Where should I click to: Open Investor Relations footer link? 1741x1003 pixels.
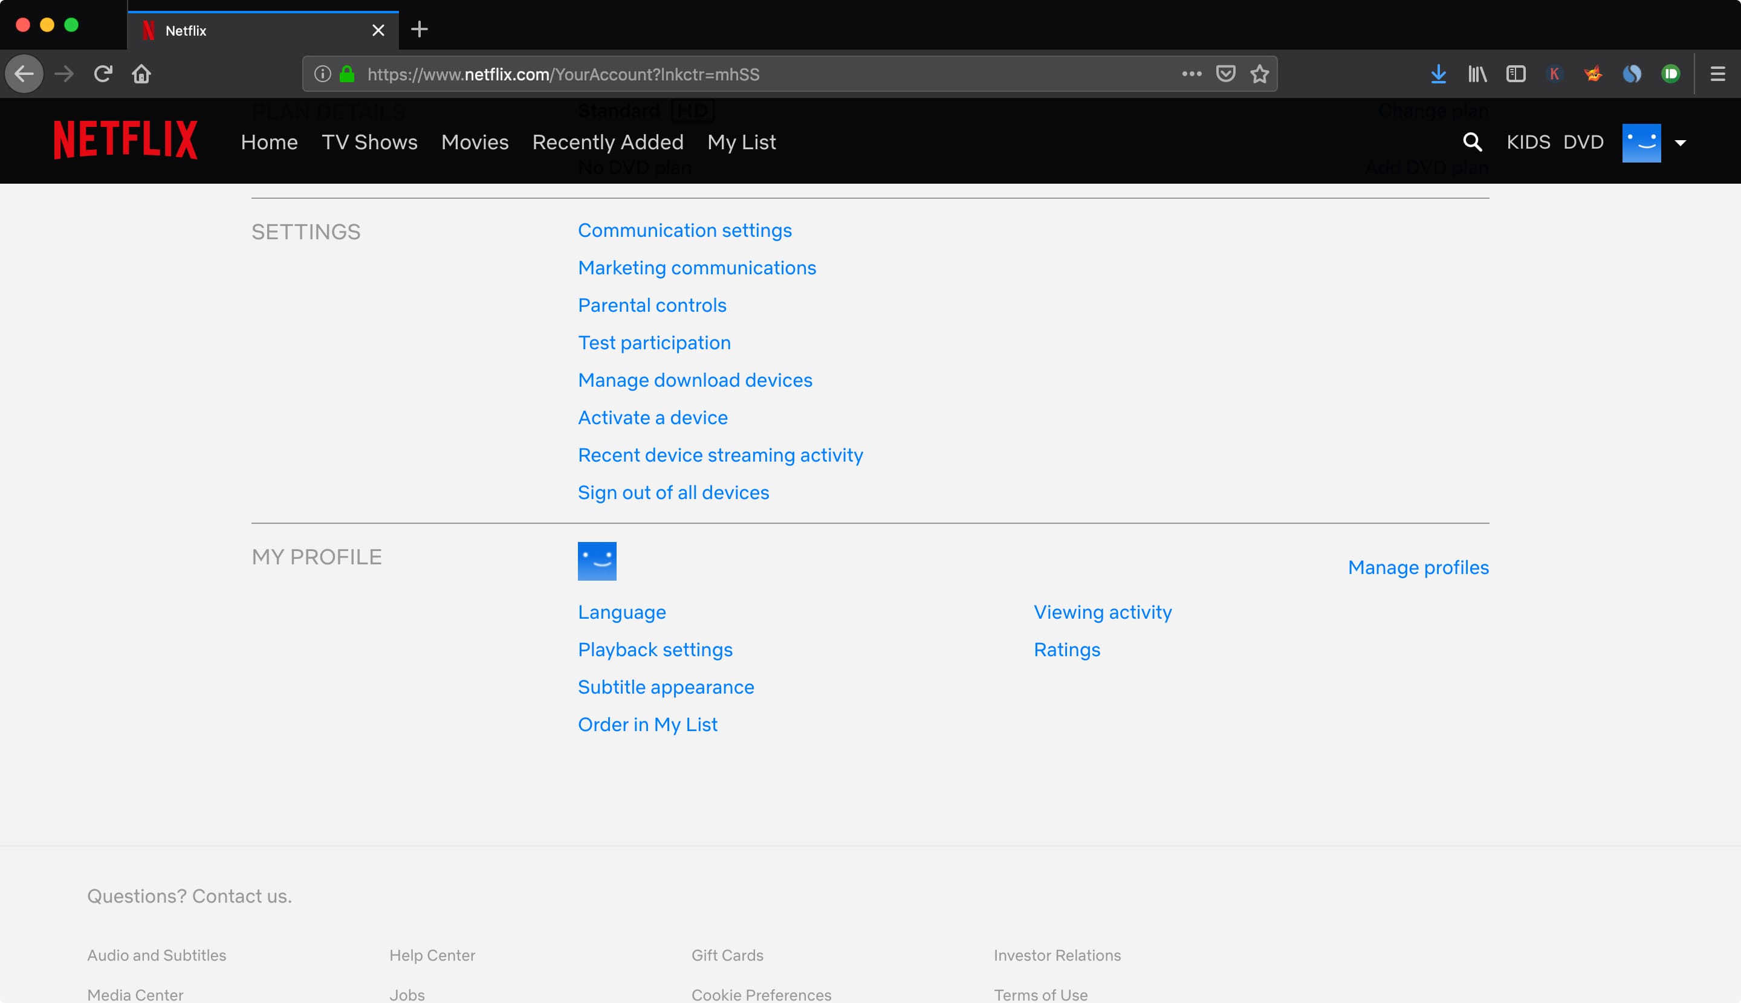click(1057, 955)
